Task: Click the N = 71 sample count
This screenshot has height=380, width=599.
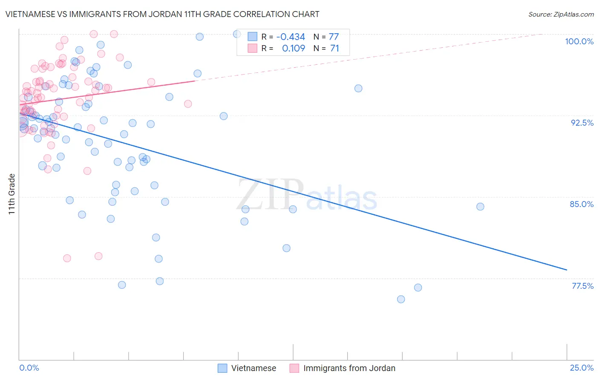Action: pos(326,48)
